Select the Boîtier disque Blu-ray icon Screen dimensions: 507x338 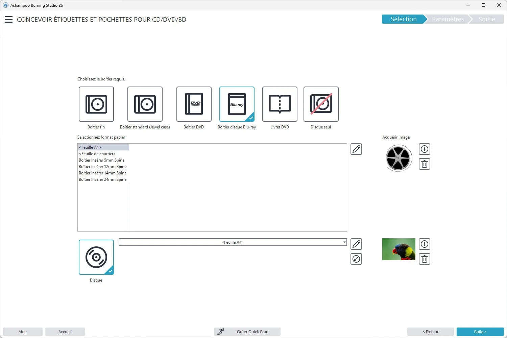pyautogui.click(x=237, y=104)
